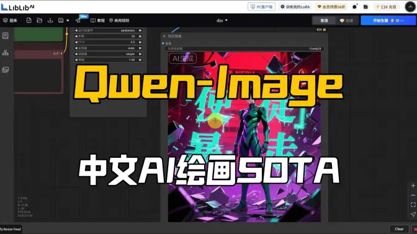The width and height of the screenshot is (417, 234).
Task: Click the #14 node badge
Action: coord(321,30)
